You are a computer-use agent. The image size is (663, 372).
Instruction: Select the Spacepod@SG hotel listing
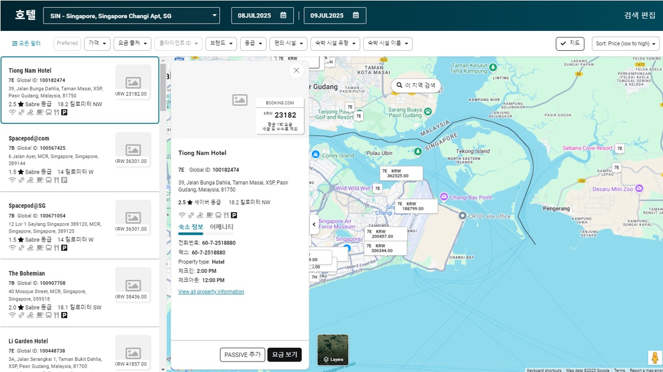pyautogui.click(x=80, y=226)
